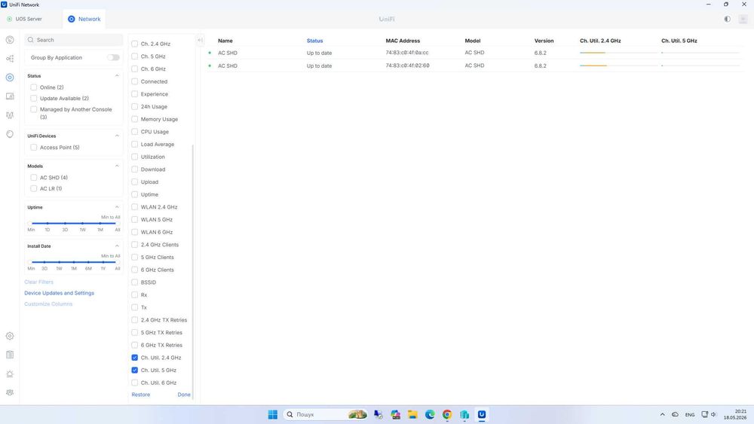The height and width of the screenshot is (424, 754).
Task: Open Device Updates and Settings link
Action: coord(59,293)
